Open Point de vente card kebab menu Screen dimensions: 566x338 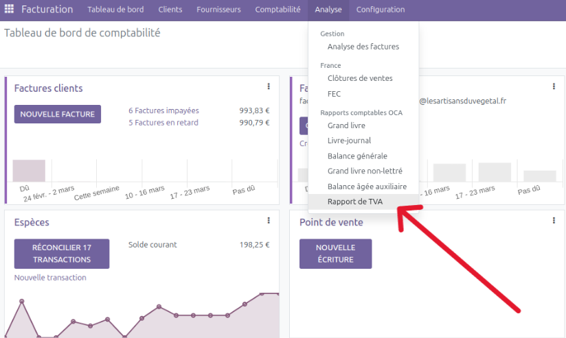(554, 221)
